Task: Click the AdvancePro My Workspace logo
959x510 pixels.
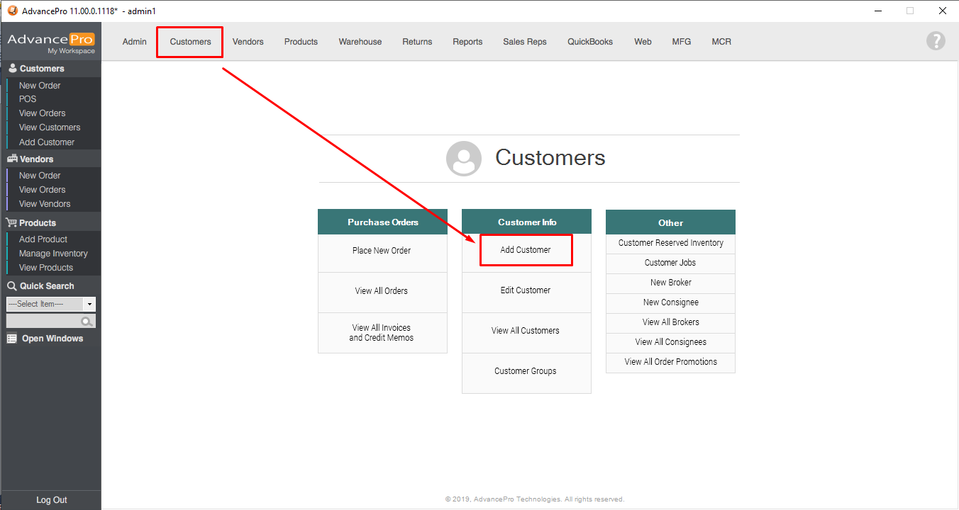Action: (x=51, y=42)
